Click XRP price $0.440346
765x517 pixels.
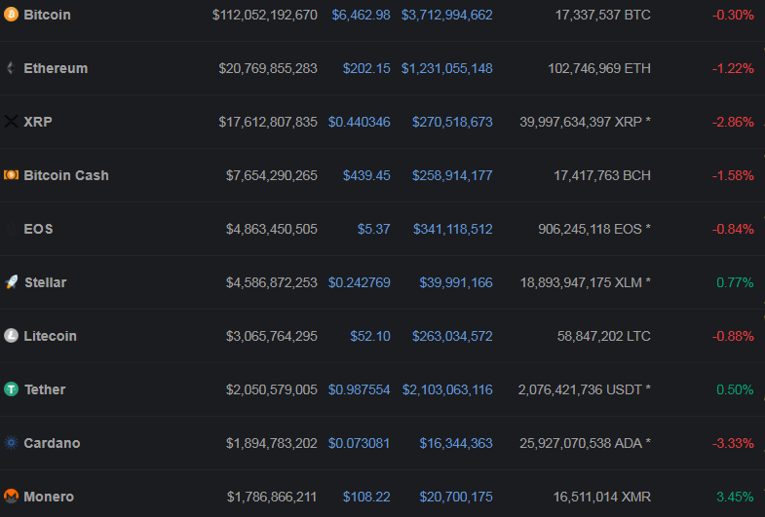[x=359, y=123]
